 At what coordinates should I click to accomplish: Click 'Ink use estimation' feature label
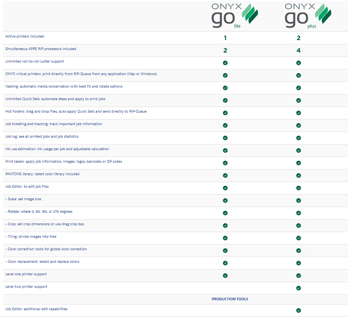pos(57,149)
